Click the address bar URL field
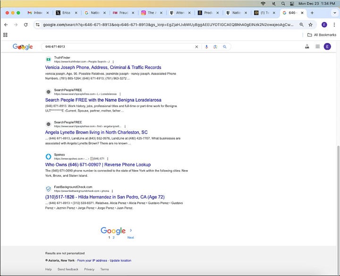The image size is (340, 276). tap(168, 25)
